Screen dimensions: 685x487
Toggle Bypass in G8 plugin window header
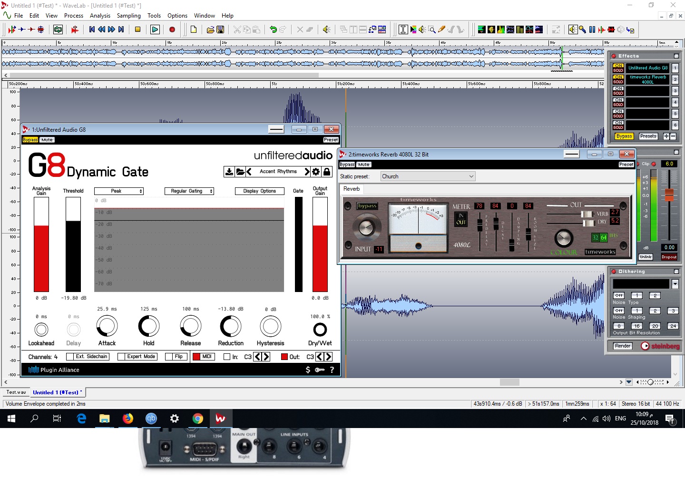(x=30, y=140)
